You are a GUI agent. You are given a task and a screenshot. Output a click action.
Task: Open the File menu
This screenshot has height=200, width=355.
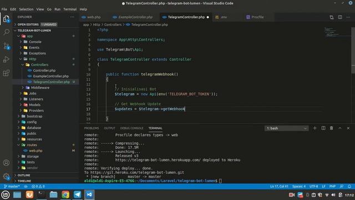coord(4,9)
